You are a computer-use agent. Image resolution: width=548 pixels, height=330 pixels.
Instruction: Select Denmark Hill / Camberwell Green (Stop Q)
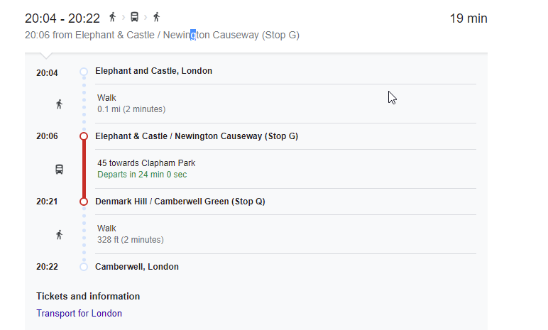click(x=180, y=202)
